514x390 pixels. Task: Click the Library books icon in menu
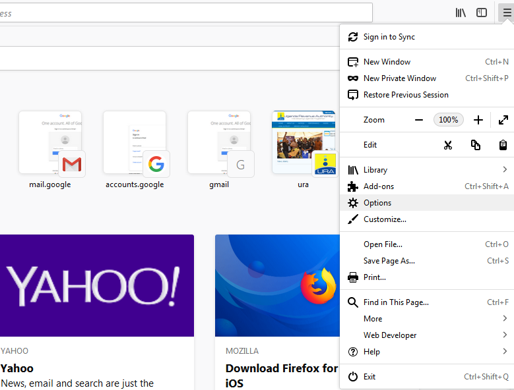pyautogui.click(x=353, y=170)
